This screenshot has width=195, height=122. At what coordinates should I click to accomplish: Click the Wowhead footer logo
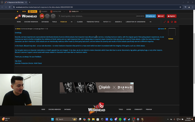click(97, 109)
